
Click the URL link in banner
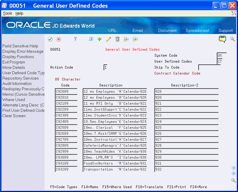[112, 30]
